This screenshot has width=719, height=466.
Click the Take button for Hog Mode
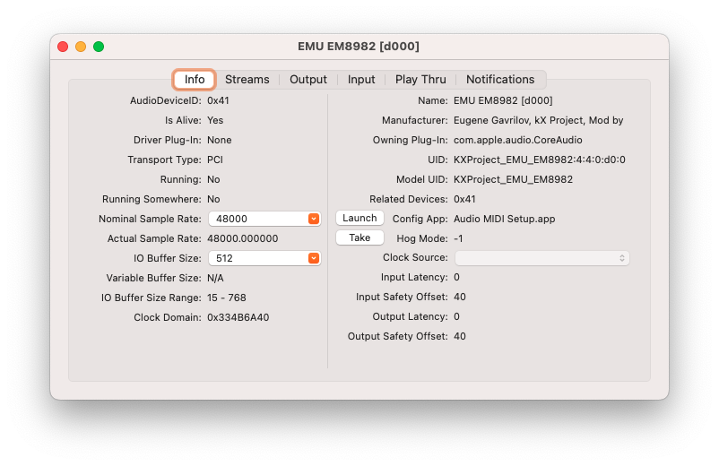[359, 237]
